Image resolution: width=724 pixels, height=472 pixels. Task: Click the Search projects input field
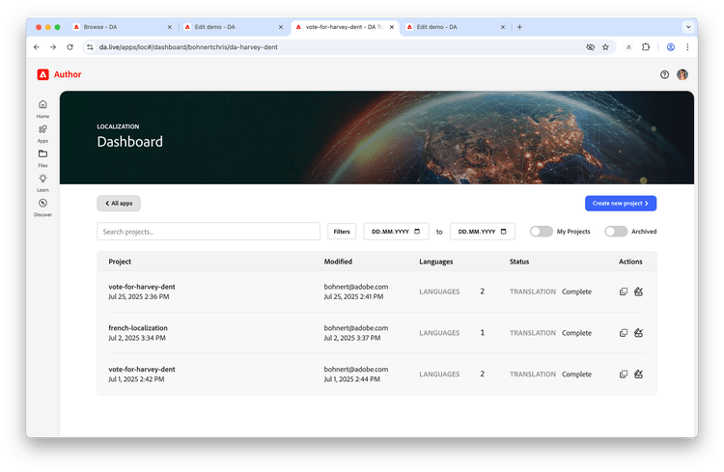[x=209, y=232]
